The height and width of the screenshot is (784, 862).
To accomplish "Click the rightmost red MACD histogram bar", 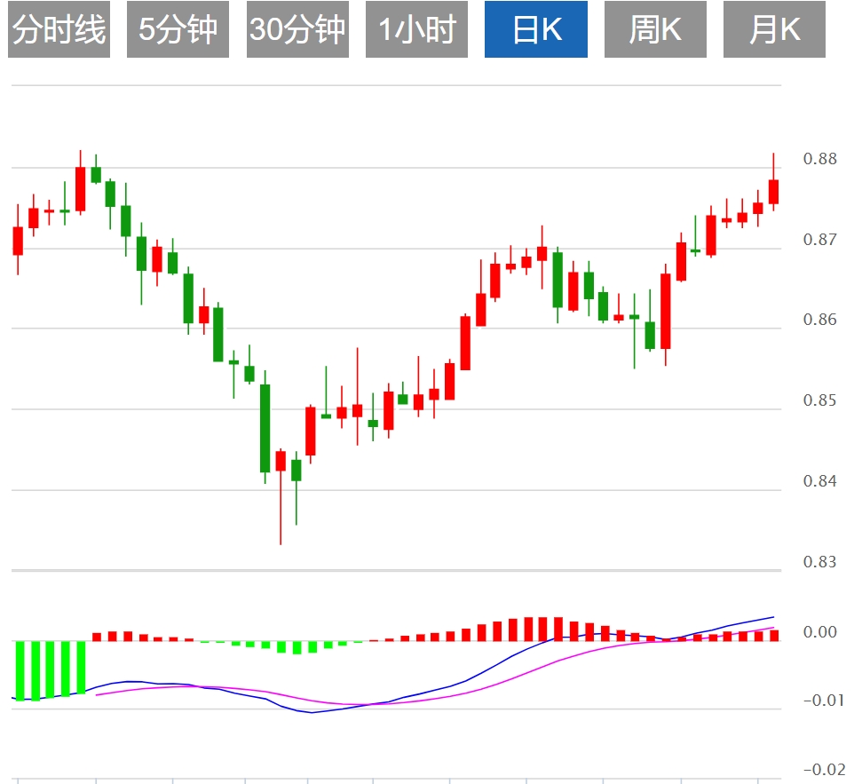I will click(x=773, y=635).
